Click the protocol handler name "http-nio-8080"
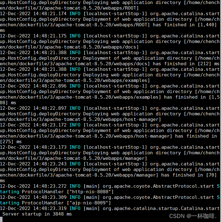221x222 pixels. [90, 192]
